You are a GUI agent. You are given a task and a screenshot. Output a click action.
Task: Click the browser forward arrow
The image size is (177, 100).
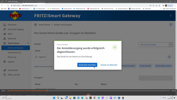[x=5, y=5]
